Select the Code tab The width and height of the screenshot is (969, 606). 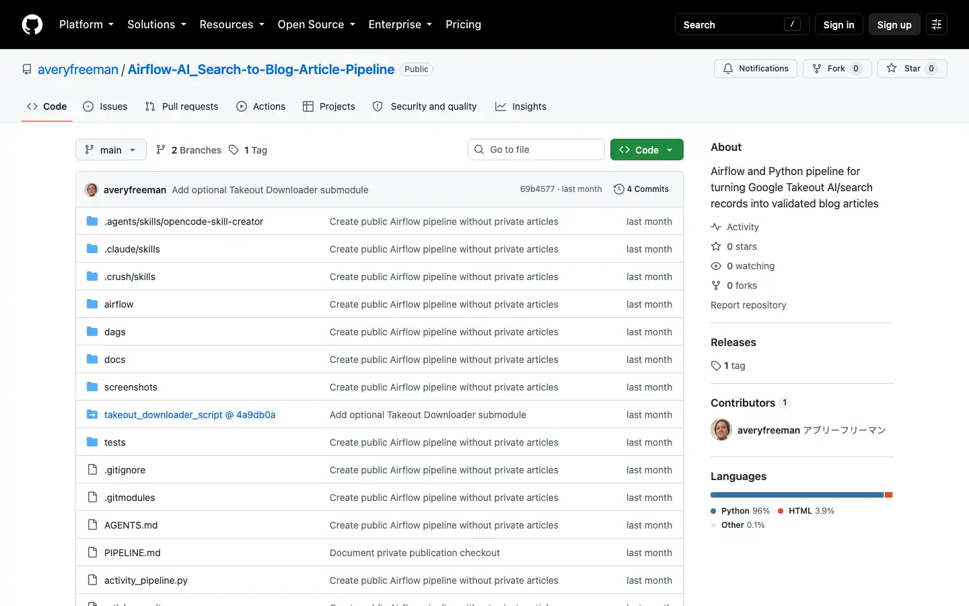(47, 106)
